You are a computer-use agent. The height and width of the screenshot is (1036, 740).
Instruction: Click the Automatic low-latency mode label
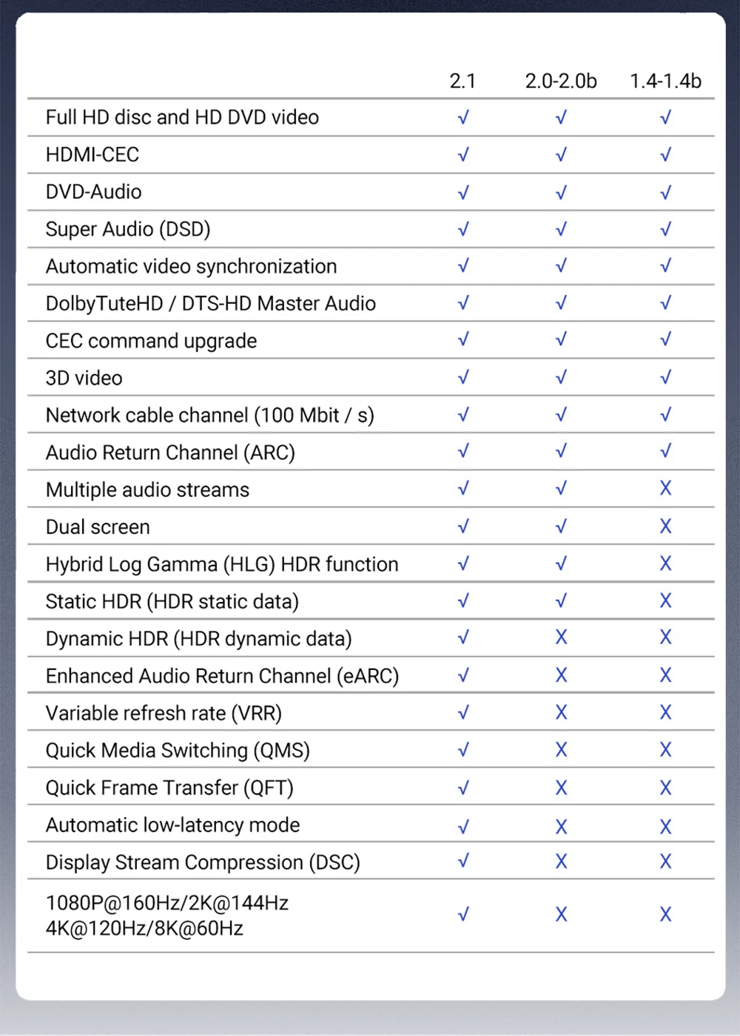pyautogui.click(x=172, y=825)
